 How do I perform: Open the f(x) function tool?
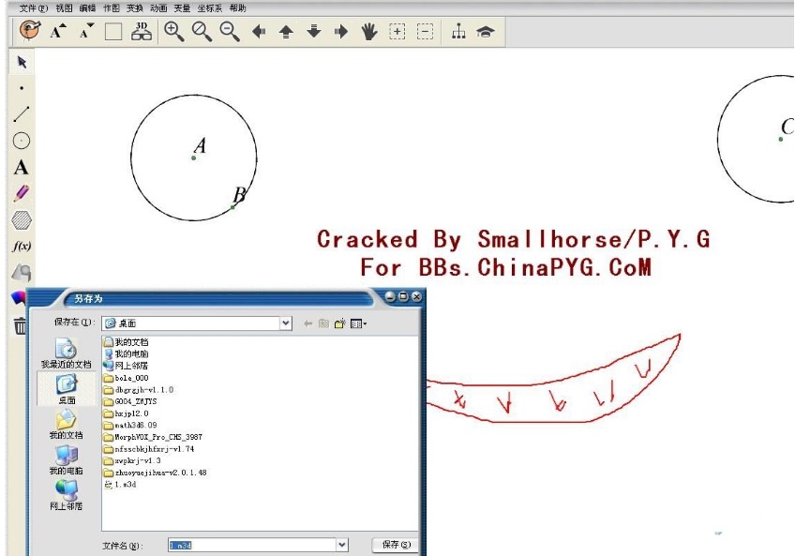[22, 247]
